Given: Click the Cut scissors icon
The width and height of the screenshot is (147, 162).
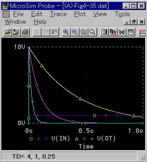Looking at the screenshot, I should click(37, 32).
